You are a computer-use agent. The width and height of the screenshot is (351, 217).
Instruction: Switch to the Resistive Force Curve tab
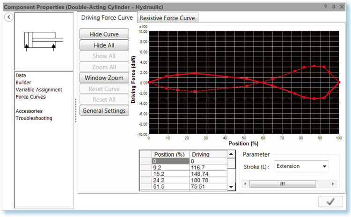point(167,18)
